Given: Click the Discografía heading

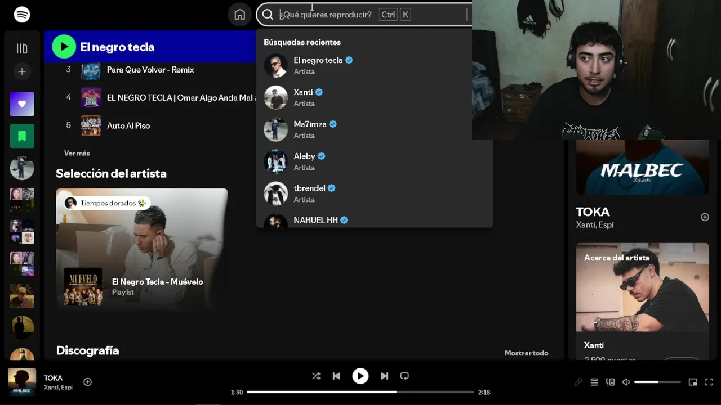Looking at the screenshot, I should 87,350.
